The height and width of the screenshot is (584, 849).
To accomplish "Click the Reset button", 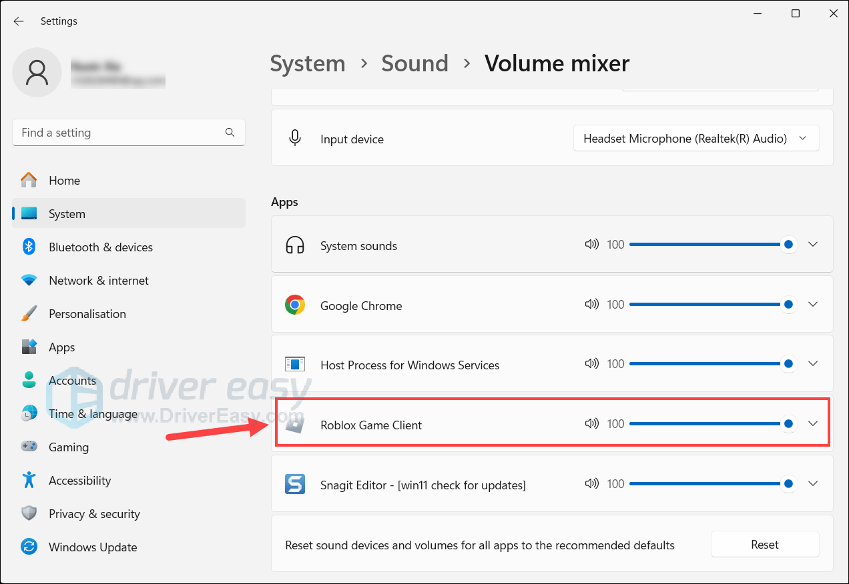I will coord(765,544).
